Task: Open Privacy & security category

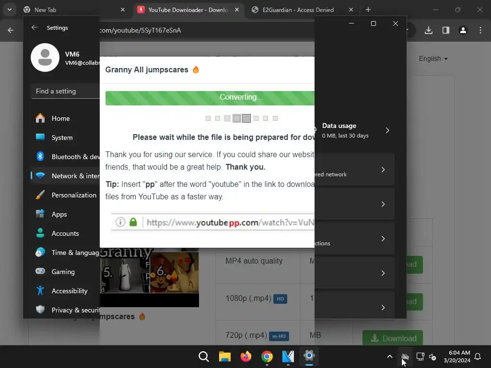Action: [x=65, y=310]
